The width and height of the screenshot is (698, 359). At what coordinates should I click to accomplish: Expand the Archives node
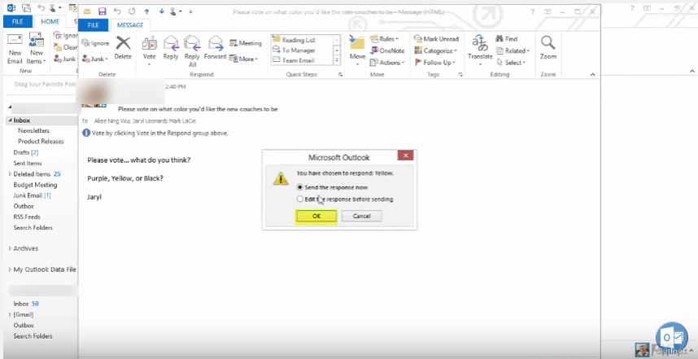pos(10,248)
